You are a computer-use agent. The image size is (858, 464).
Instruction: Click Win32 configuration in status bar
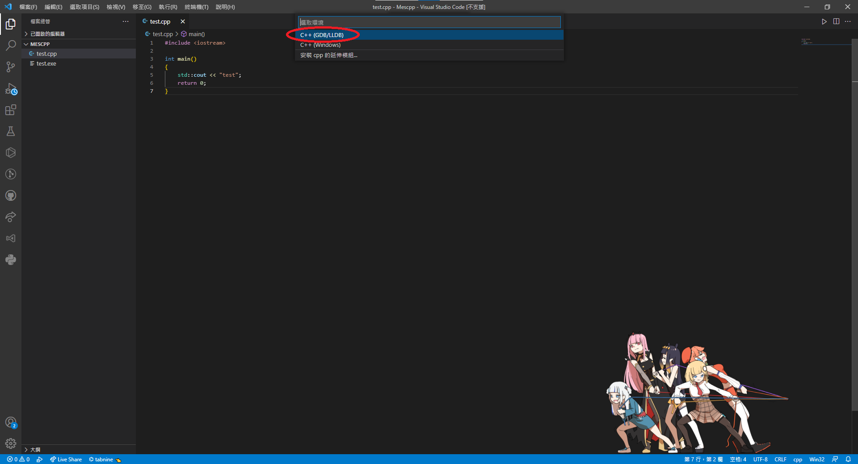(x=817, y=459)
